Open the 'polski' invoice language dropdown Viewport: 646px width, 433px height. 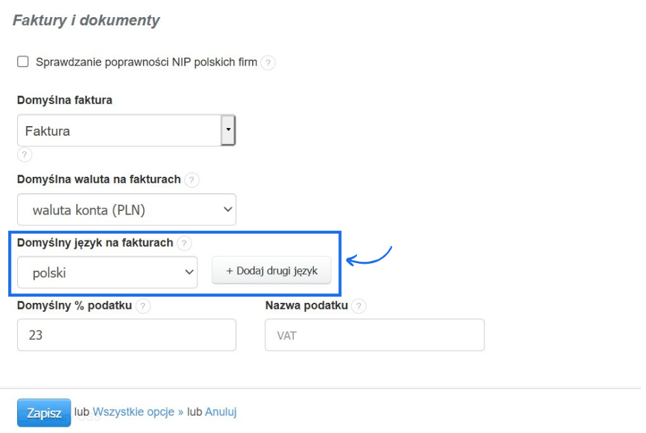108,273
